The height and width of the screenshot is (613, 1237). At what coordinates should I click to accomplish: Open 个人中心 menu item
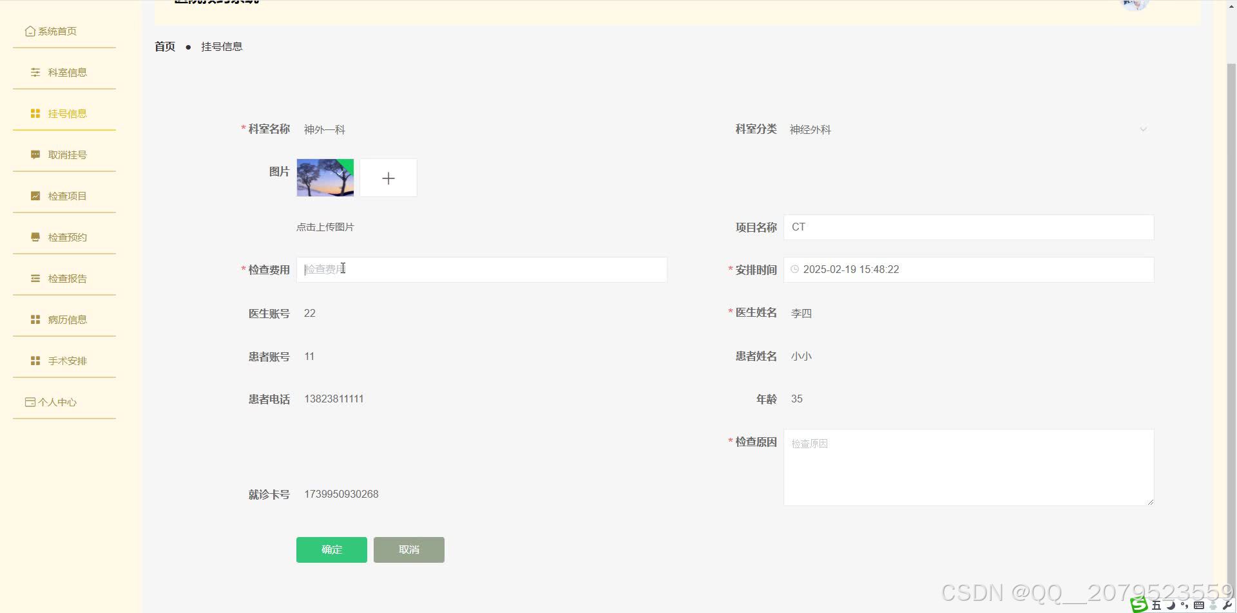(64, 402)
